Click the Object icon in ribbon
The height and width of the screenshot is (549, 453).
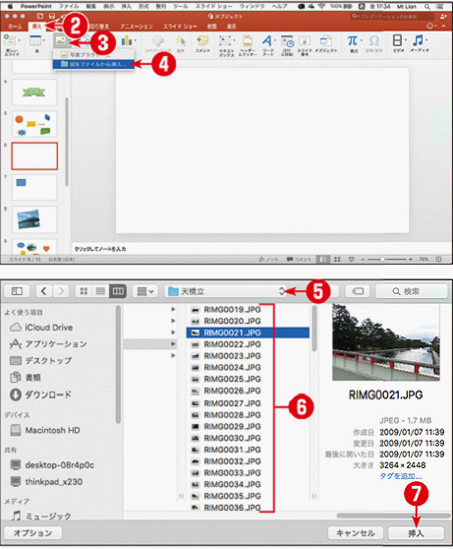(325, 40)
